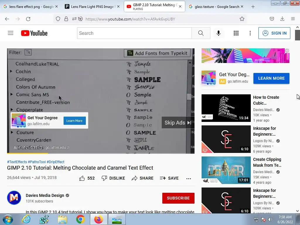This screenshot has width=300, height=225.
Task: Launch Internet Explorer from the taskbar
Action: [x=26, y=219]
